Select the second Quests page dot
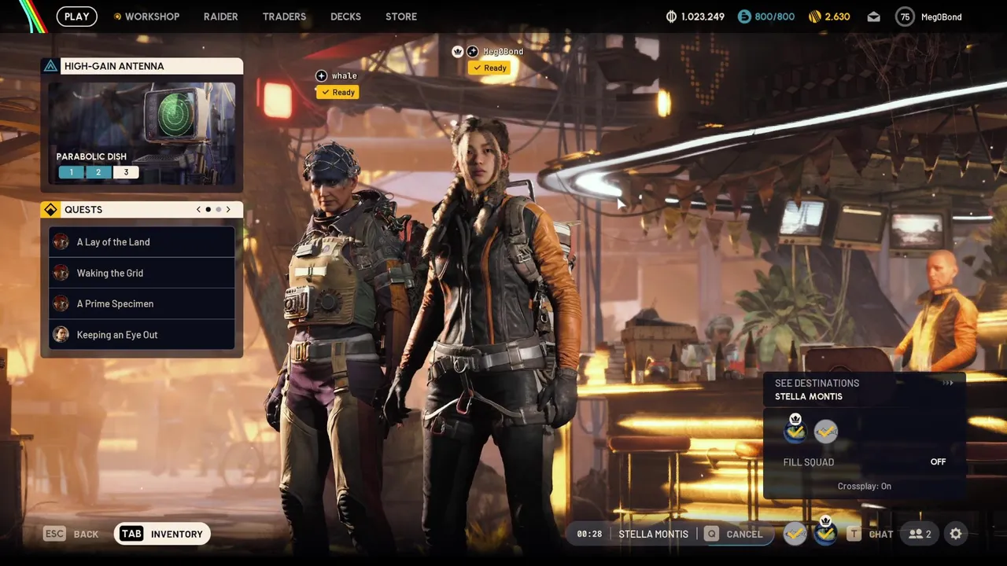 [x=218, y=210]
